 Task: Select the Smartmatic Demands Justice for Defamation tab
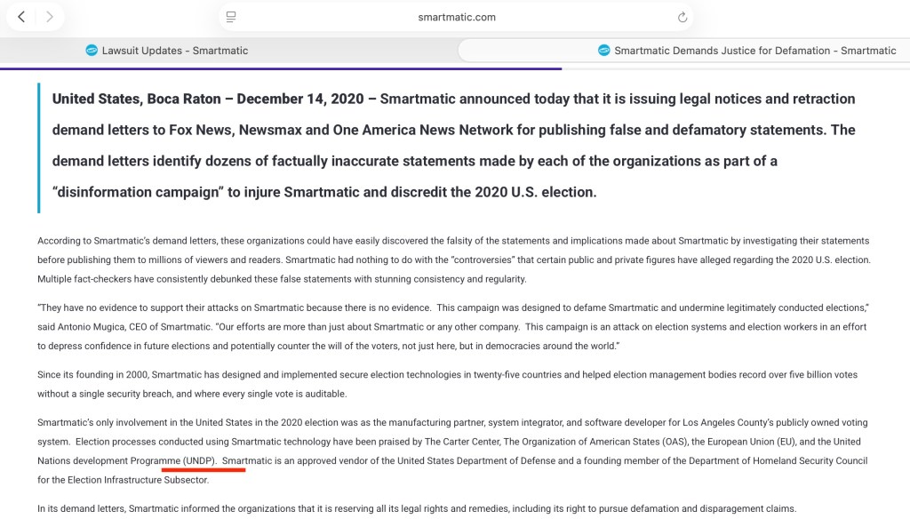click(754, 51)
